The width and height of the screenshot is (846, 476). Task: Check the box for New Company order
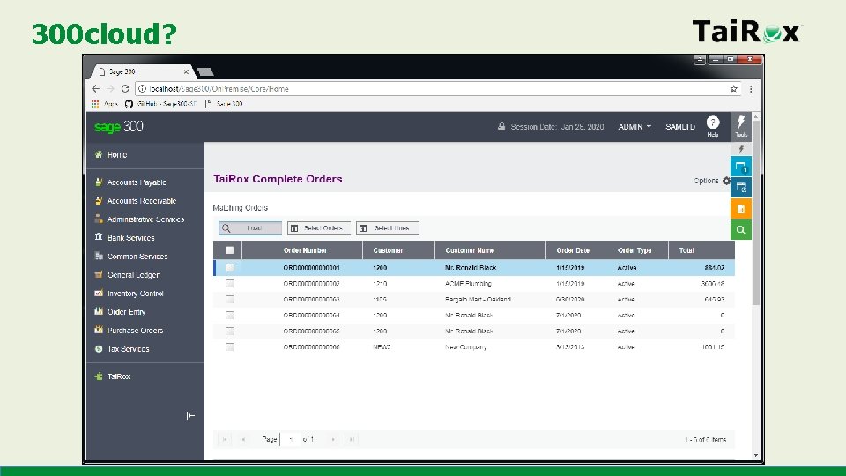click(x=229, y=347)
